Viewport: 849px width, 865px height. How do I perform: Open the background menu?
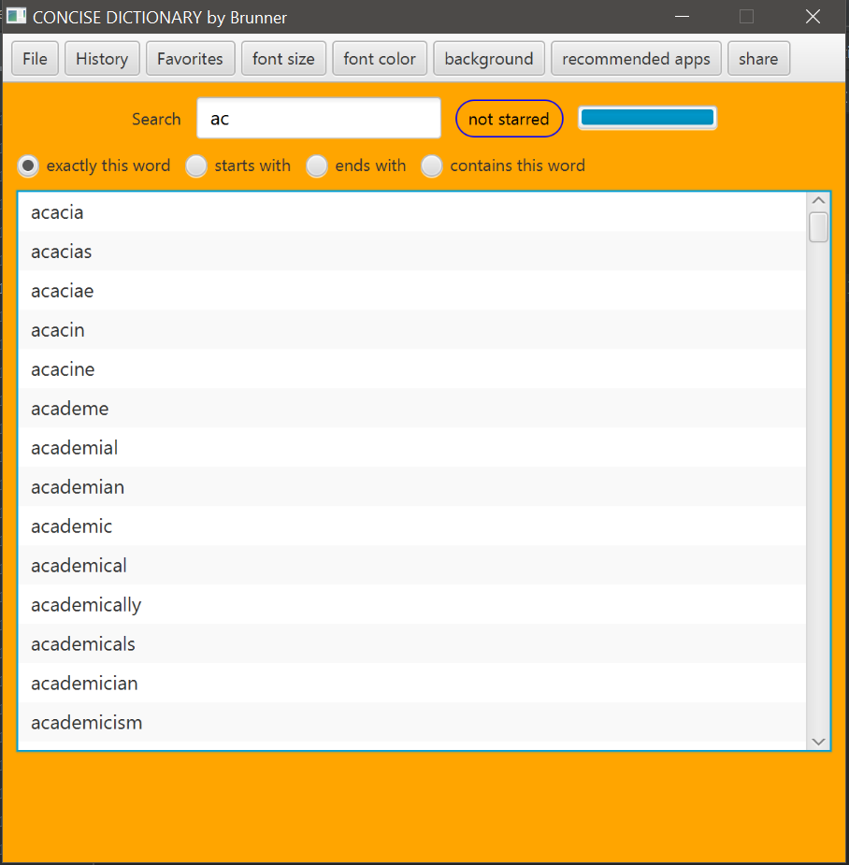coord(489,59)
